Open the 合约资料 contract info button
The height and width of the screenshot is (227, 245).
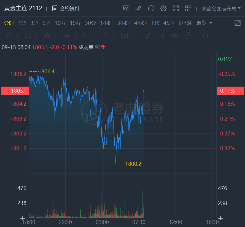point(66,9)
